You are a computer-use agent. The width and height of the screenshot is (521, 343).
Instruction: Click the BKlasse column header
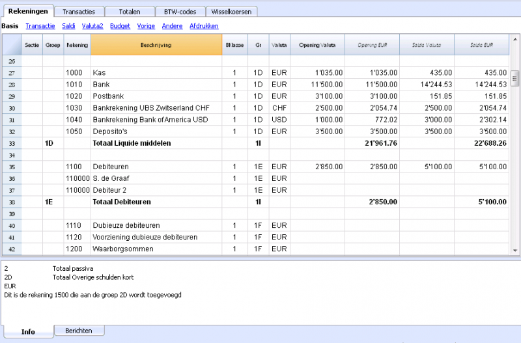click(x=234, y=45)
